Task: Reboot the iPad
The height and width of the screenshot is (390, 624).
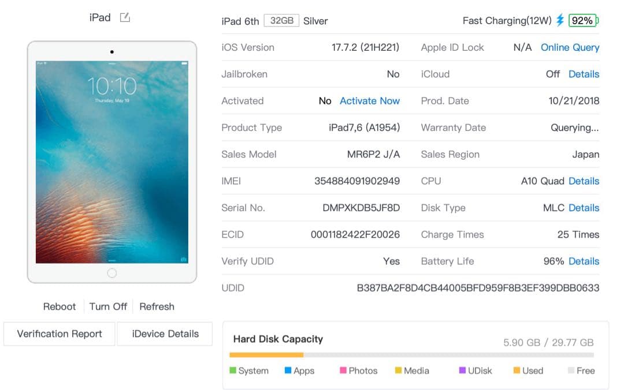Action: [59, 306]
